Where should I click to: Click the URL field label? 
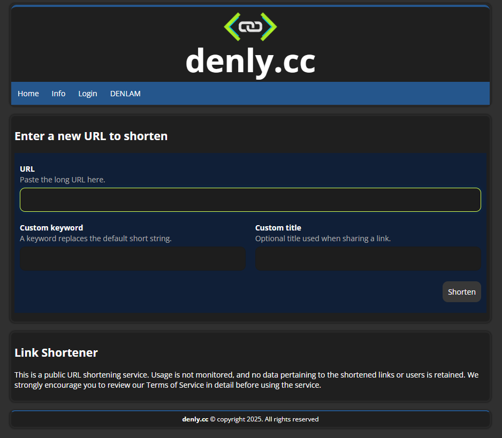tap(27, 168)
